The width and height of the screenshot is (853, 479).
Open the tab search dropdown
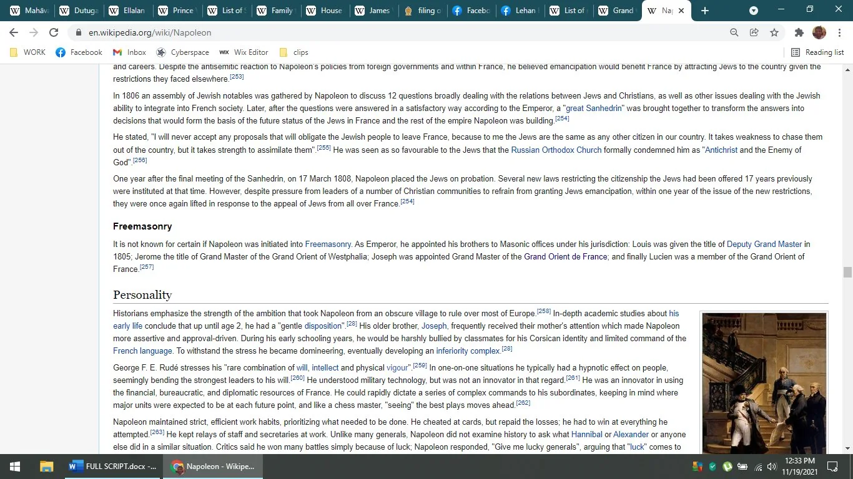click(754, 11)
